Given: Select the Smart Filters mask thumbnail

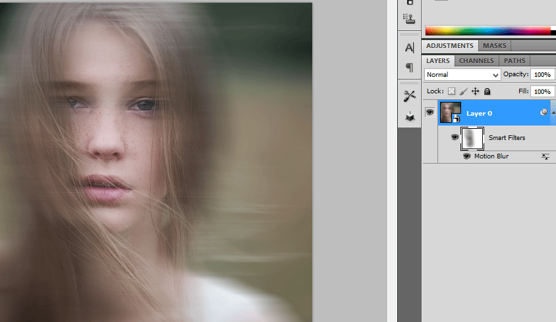Looking at the screenshot, I should [472, 139].
